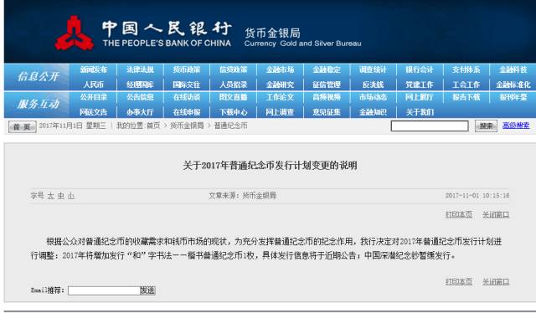Click 关闭窗口 below the article
This screenshot has width=536, height=313.
pyautogui.click(x=496, y=282)
